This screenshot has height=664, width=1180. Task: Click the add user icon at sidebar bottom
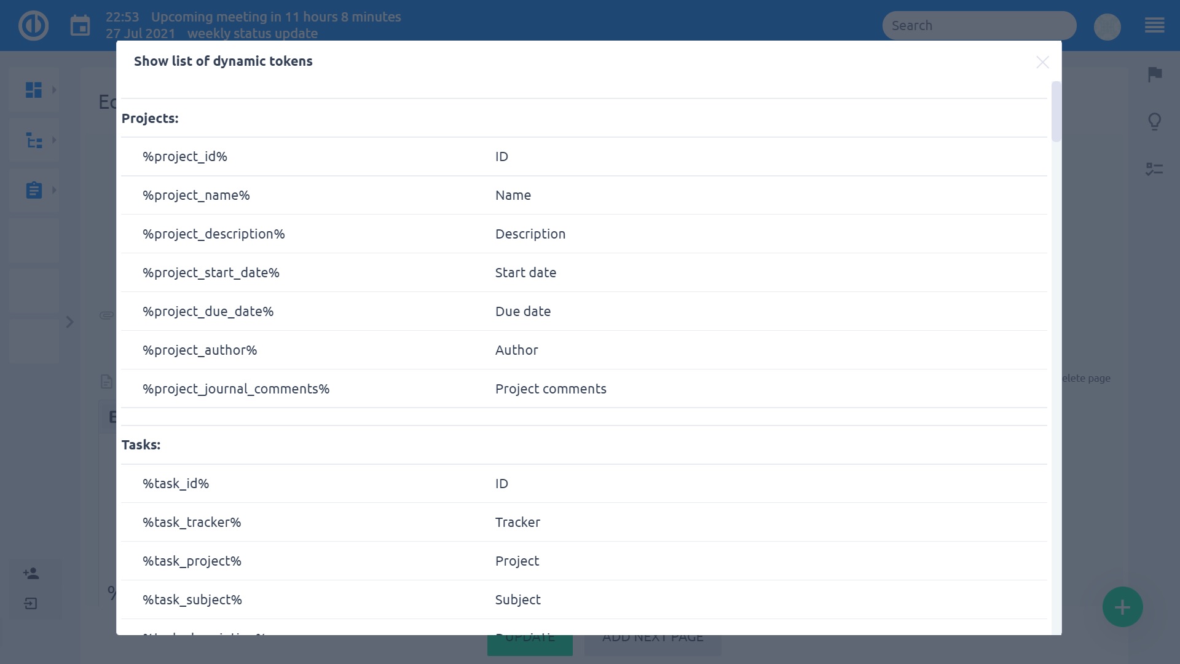tap(30, 573)
